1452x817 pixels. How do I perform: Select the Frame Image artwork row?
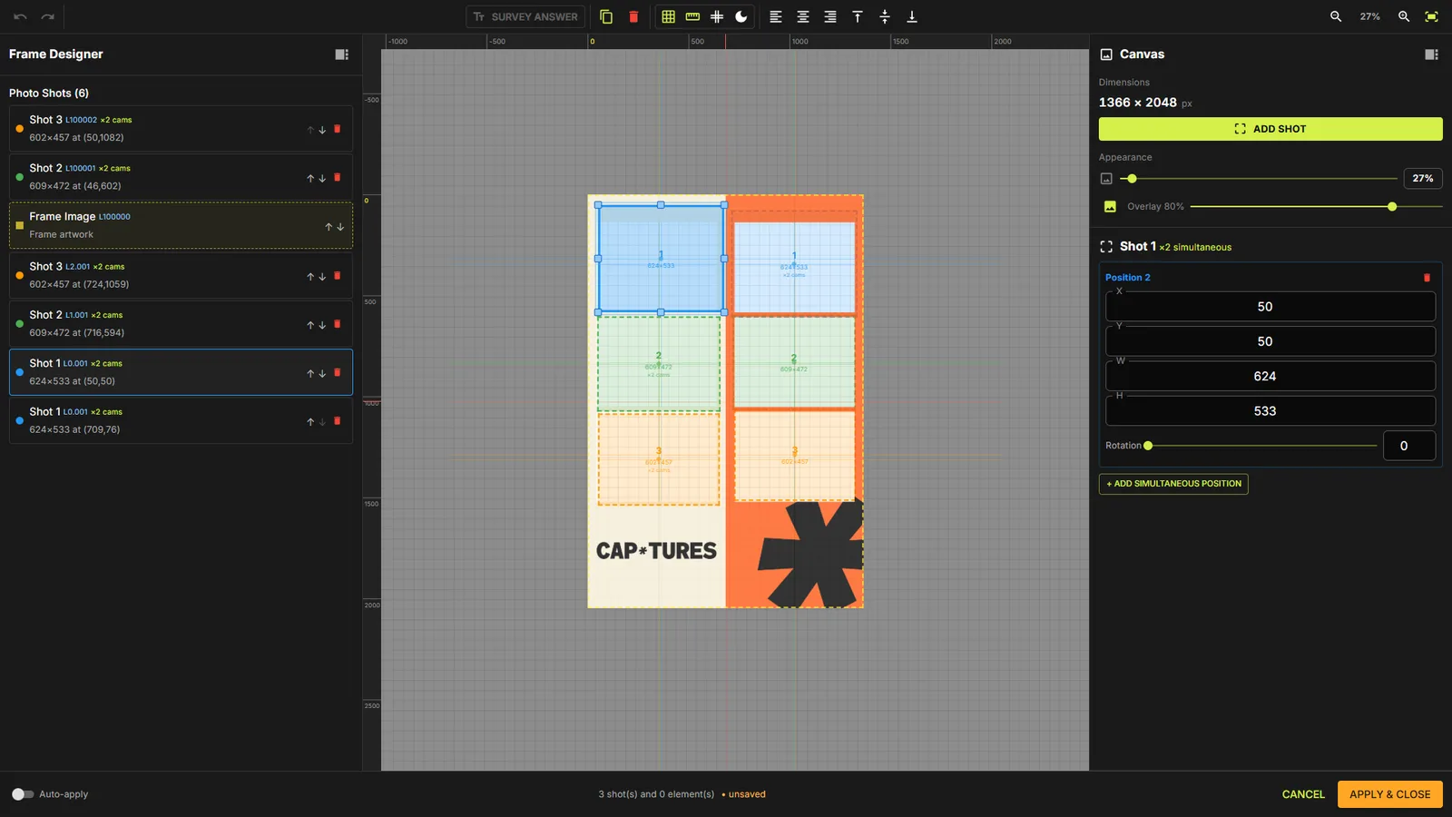181,225
